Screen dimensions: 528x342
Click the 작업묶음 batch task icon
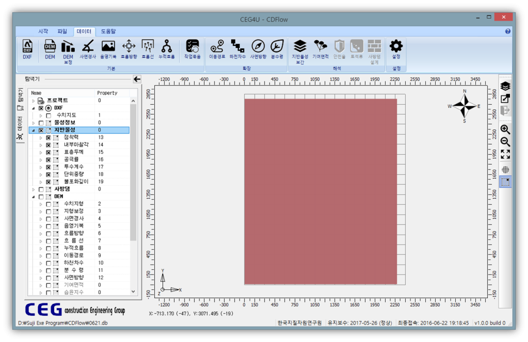click(x=192, y=49)
